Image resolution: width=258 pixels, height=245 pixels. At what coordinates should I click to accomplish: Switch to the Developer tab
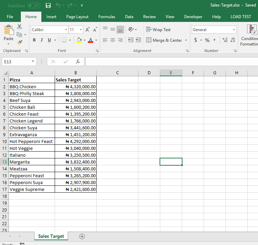pos(193,17)
